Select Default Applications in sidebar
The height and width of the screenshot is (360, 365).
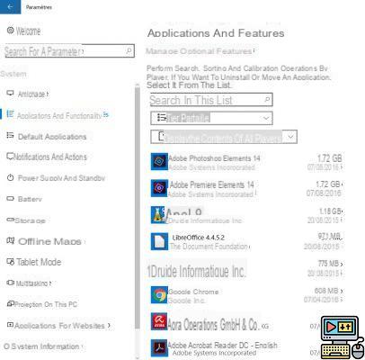(52, 137)
